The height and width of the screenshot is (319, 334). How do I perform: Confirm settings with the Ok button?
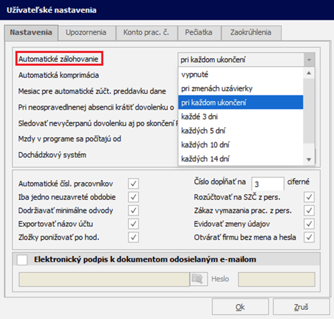[240, 307]
